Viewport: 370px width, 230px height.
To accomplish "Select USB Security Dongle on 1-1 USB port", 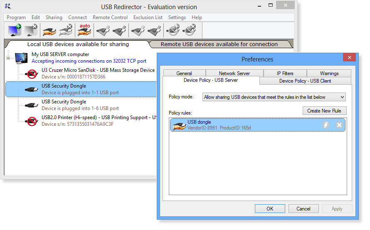I will [81, 89].
